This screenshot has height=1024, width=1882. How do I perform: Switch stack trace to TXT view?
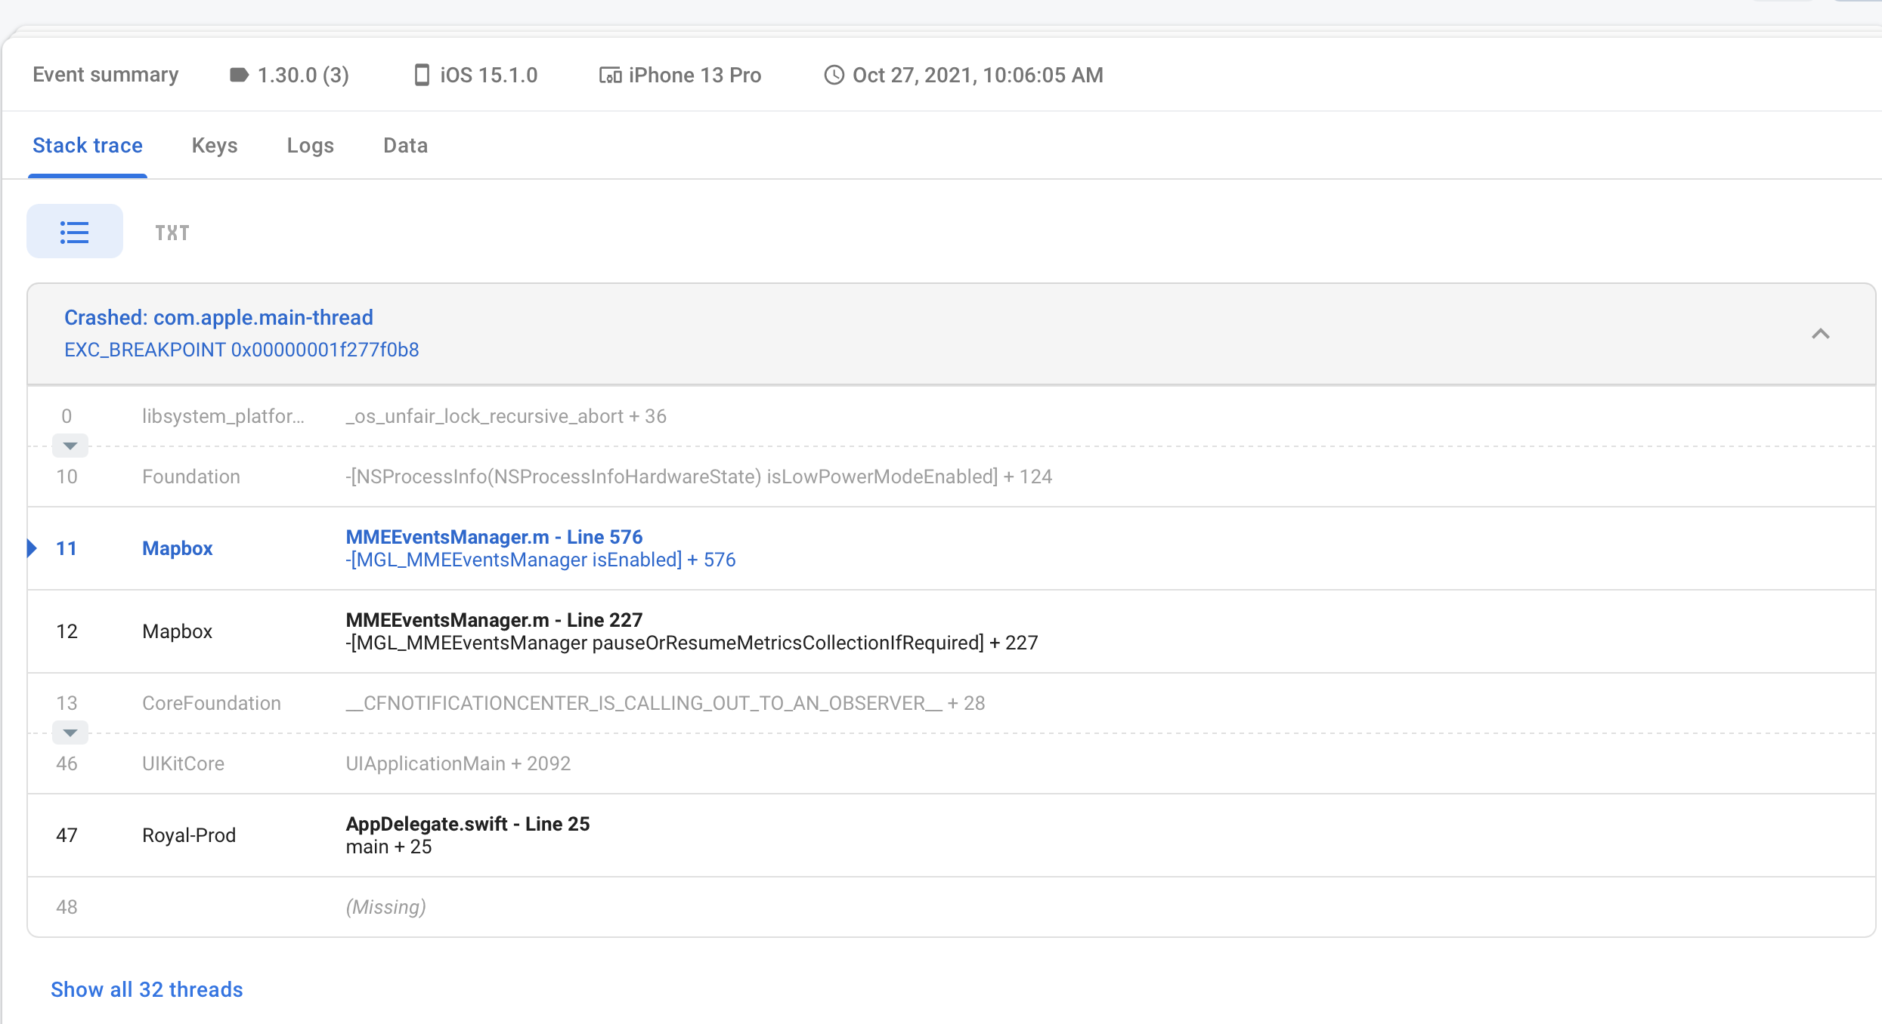[x=172, y=231]
